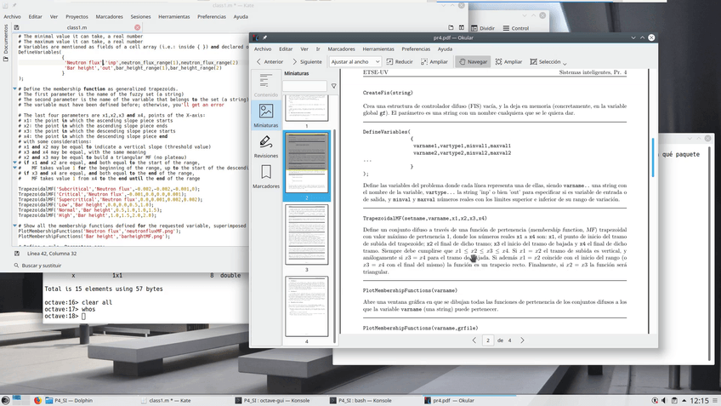
Task: Launch Firefox from the taskbar
Action: tap(38, 399)
